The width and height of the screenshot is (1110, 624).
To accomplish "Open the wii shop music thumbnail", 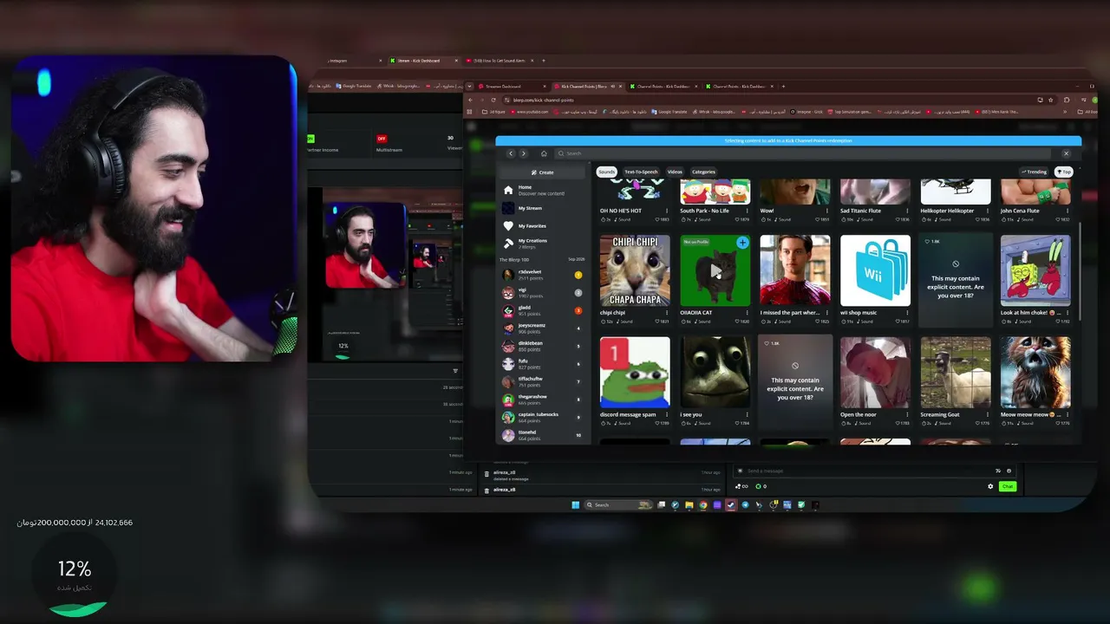I will pyautogui.click(x=875, y=270).
